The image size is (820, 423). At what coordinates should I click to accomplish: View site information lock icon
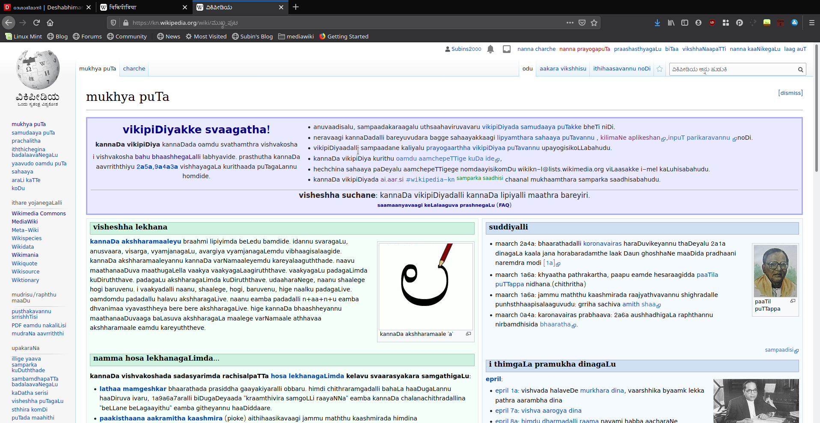point(126,23)
